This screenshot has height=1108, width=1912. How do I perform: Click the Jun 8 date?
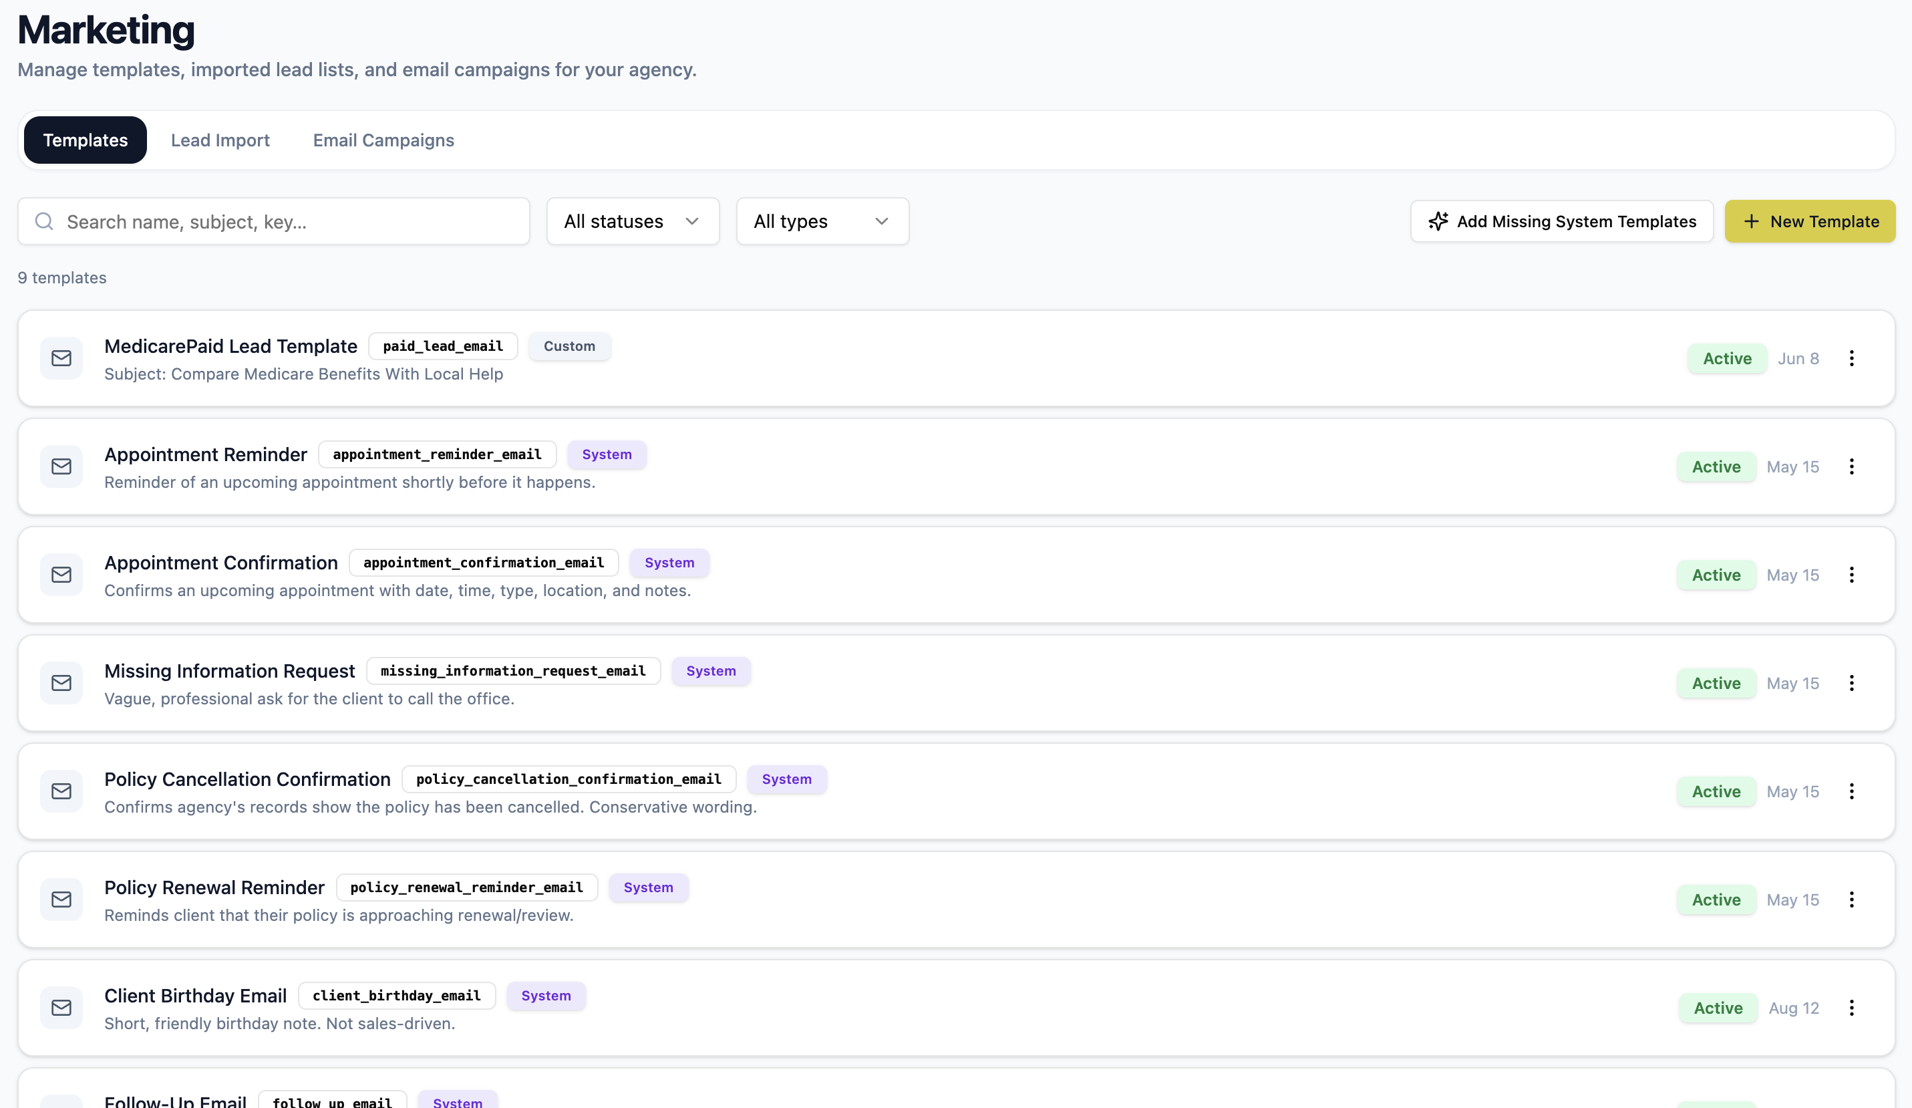[1798, 358]
